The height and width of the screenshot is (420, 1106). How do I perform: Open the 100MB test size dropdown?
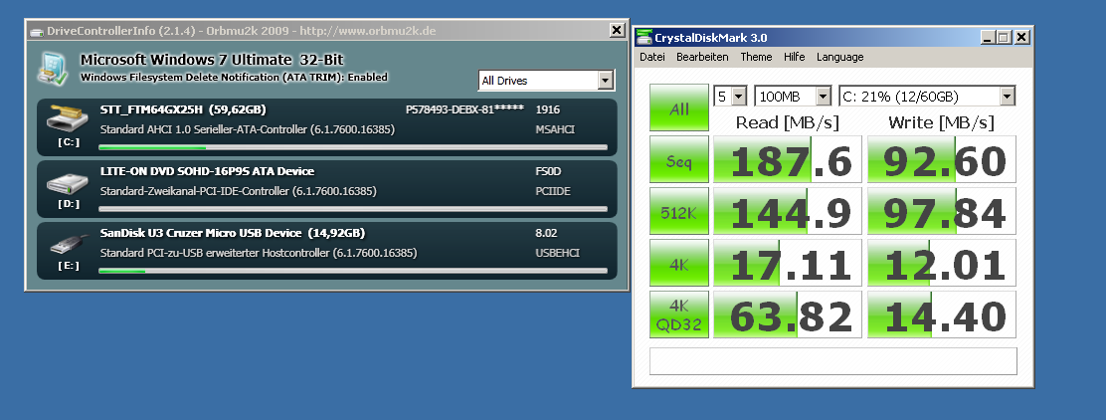click(x=824, y=96)
